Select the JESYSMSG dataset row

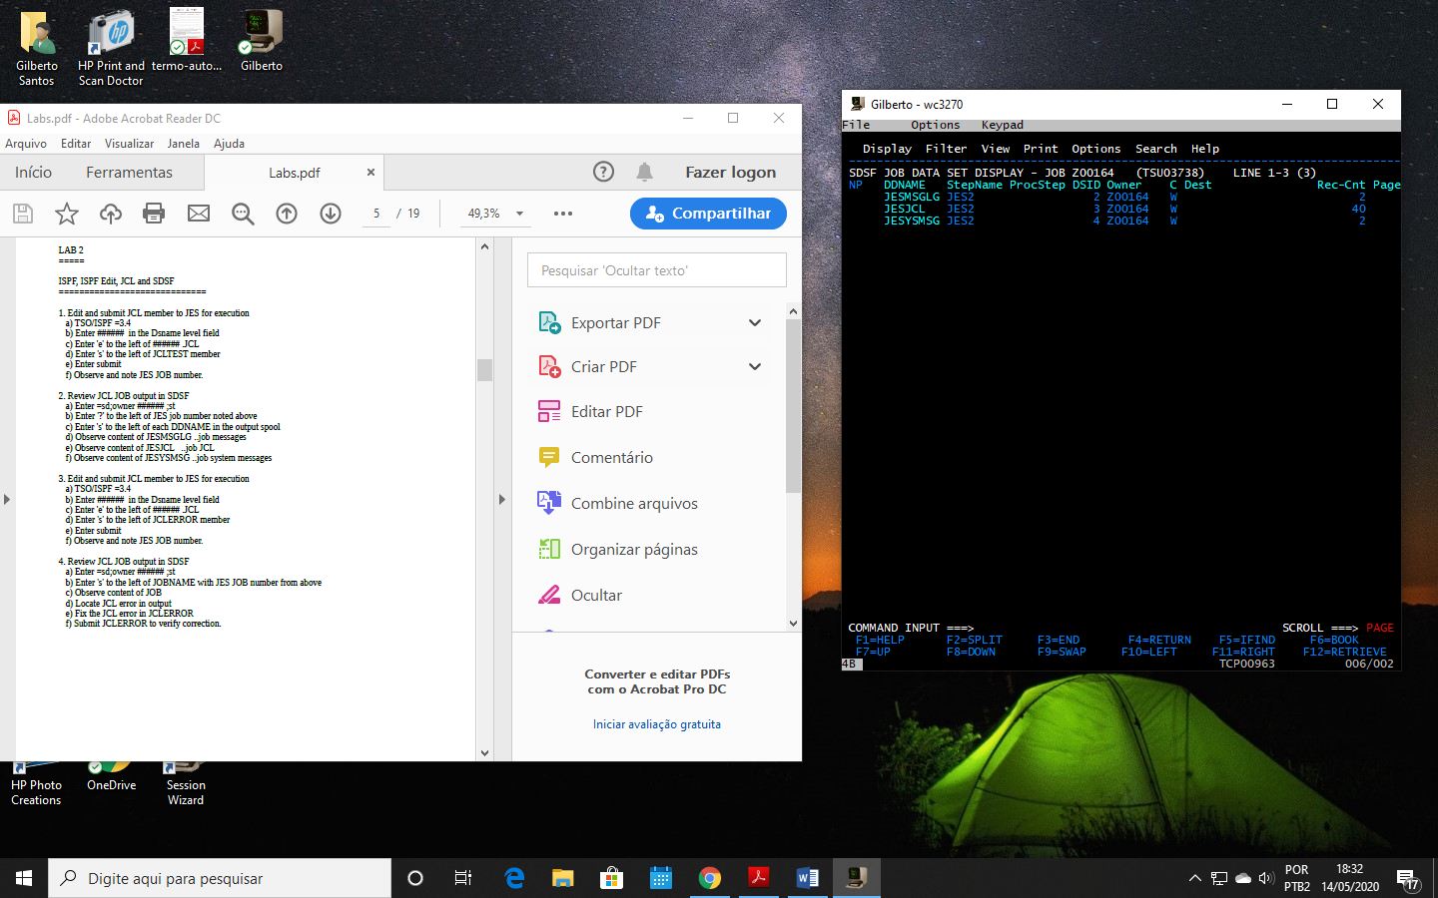(x=1124, y=221)
